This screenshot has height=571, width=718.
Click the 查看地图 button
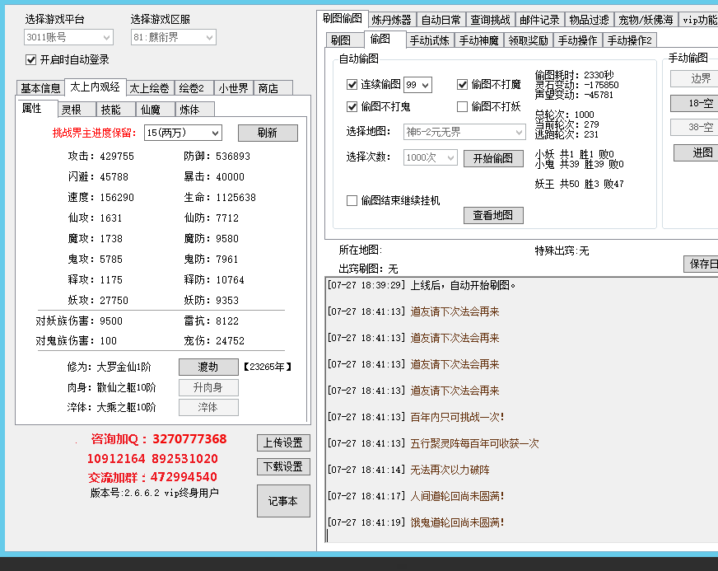[493, 215]
